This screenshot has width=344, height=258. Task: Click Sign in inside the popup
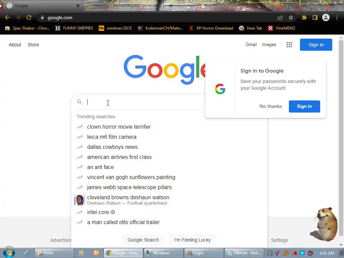coord(304,106)
